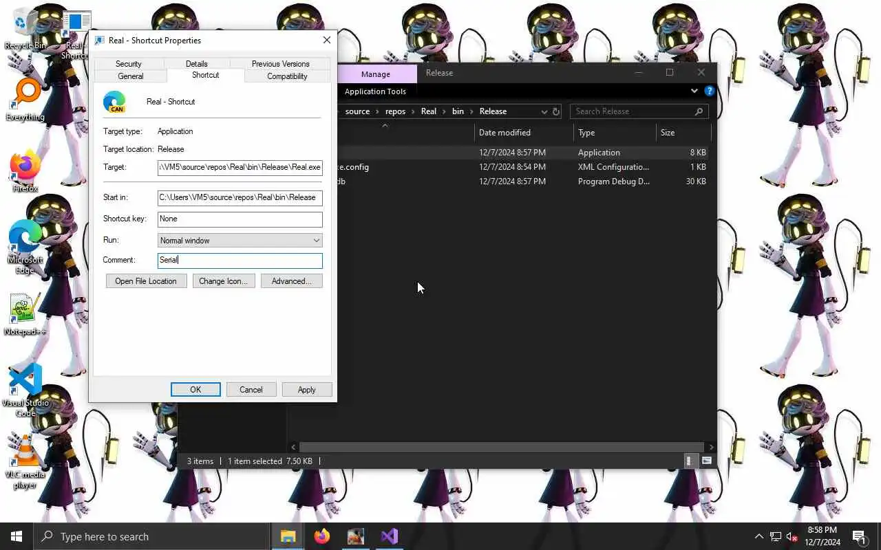Open the network status tray icon
Image resolution: width=881 pixels, height=550 pixels.
coord(776,536)
